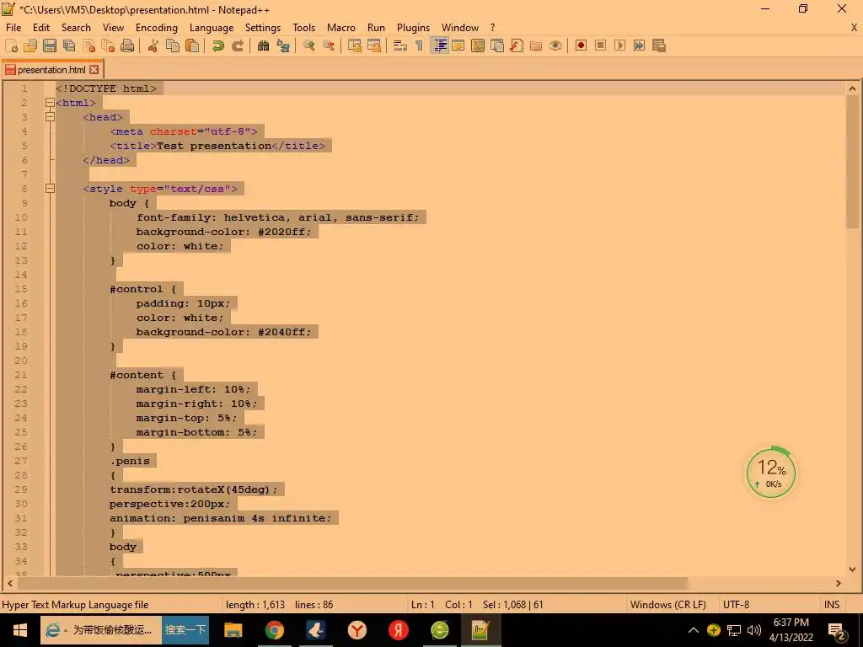Open the Run menu
The height and width of the screenshot is (647, 863).
click(376, 28)
